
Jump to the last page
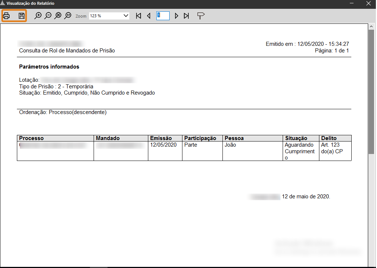[186, 16]
